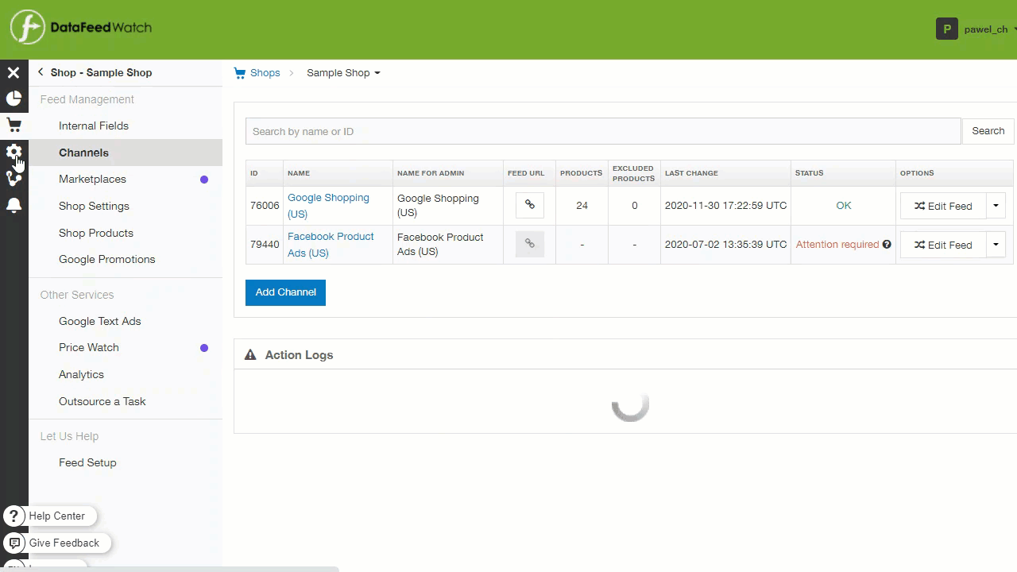Image resolution: width=1017 pixels, height=572 pixels.
Task: Click the 2020-11-30 17:22:59 UTC timestamp
Action: [x=725, y=206]
